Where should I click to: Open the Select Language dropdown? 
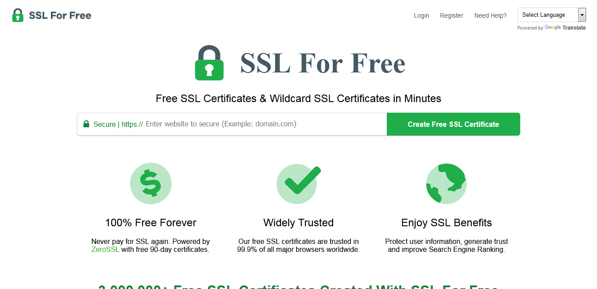tap(552, 15)
